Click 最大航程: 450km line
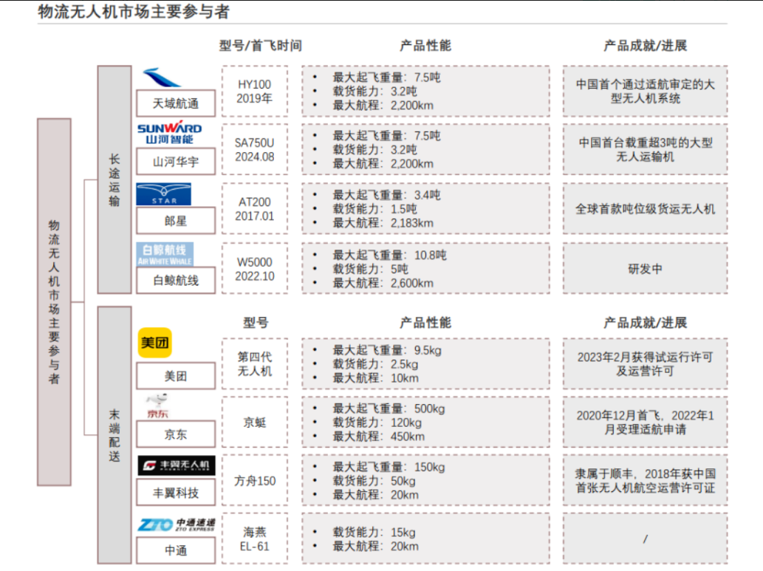763x571 pixels. click(379, 437)
